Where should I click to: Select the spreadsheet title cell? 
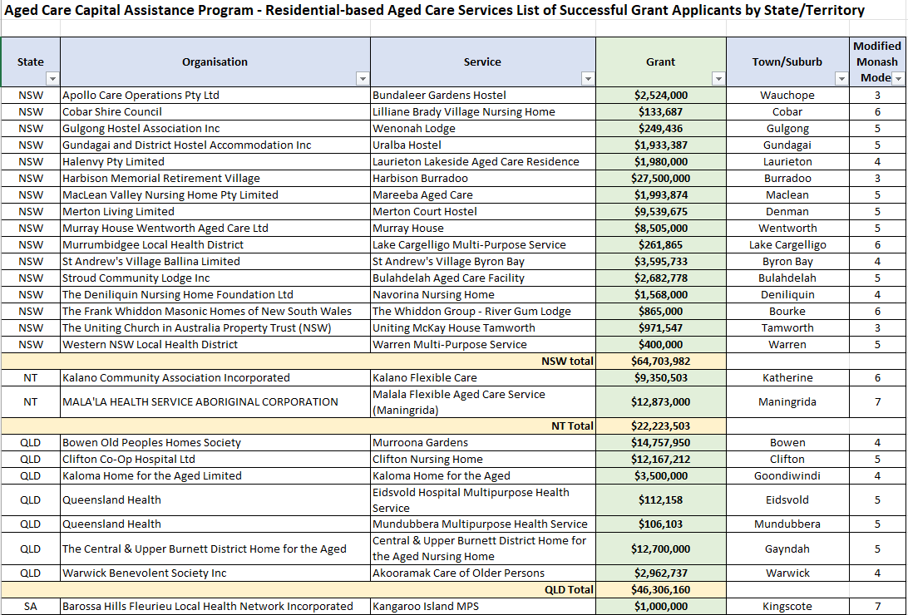coord(434,11)
